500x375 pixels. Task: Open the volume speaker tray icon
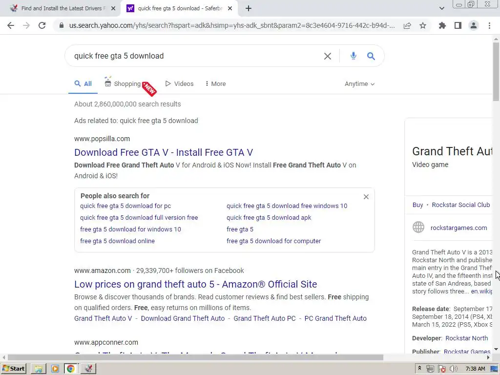(x=454, y=369)
